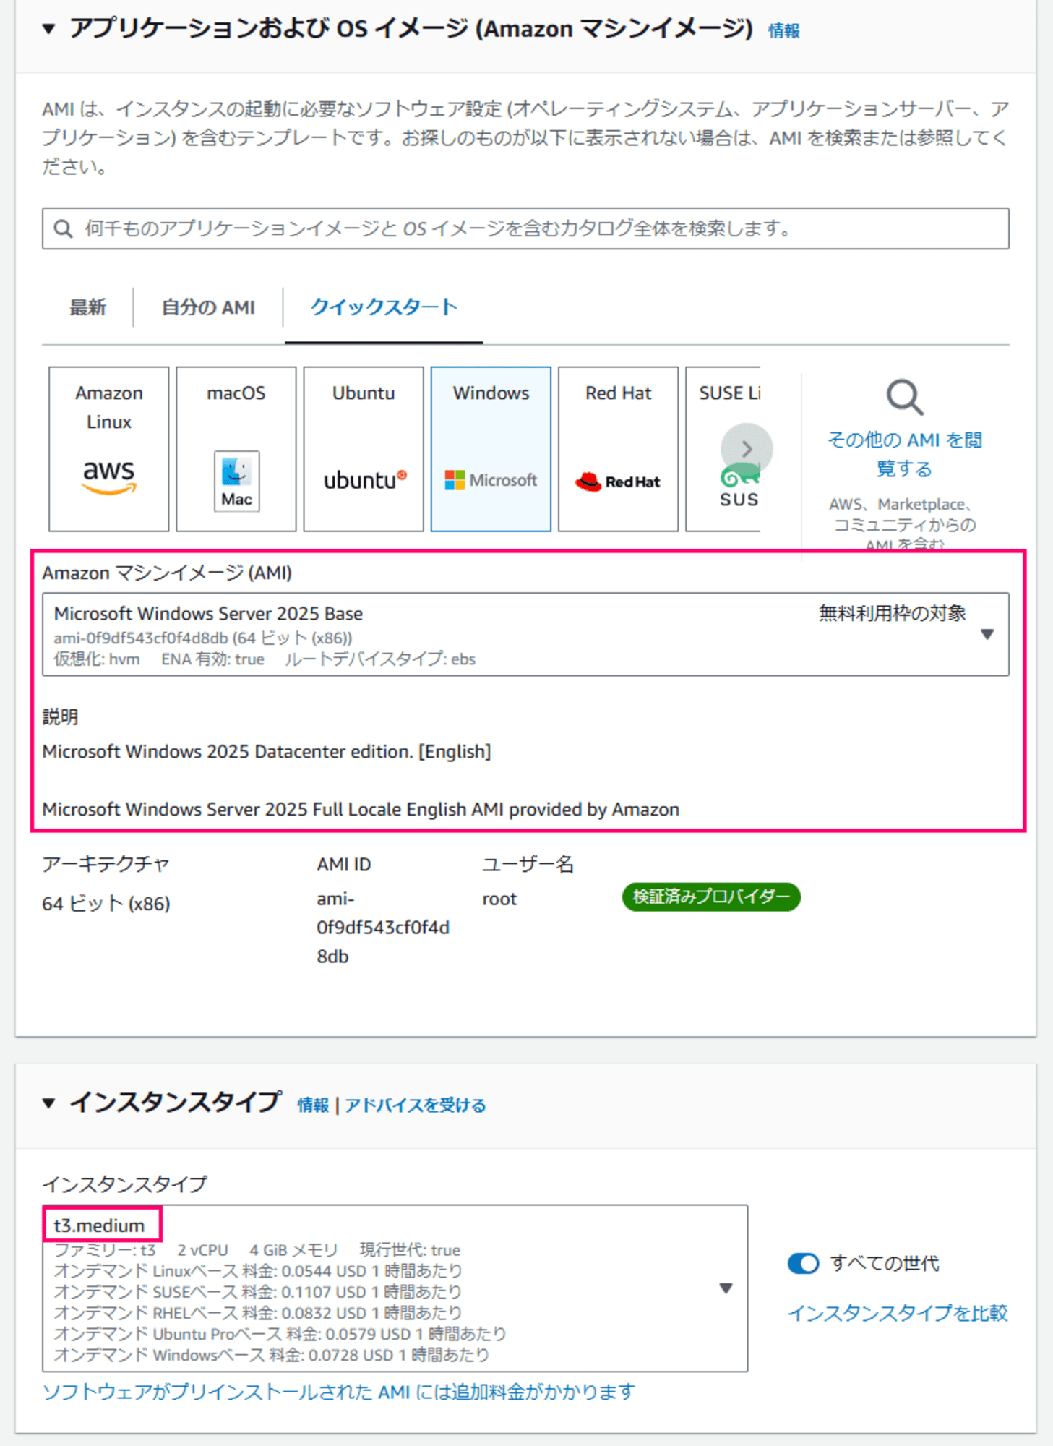
Task: Click その他の AMI を閲覧する link
Action: pos(905,454)
